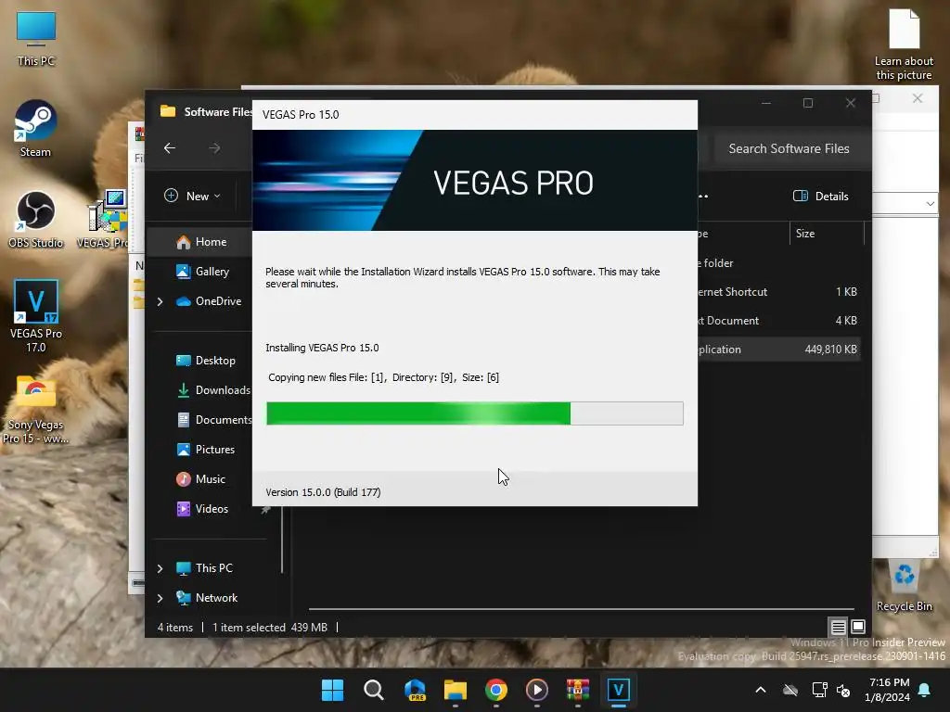Image resolution: width=950 pixels, height=712 pixels.
Task: Switch to Google Chrome in the taskbar
Action: pos(495,690)
